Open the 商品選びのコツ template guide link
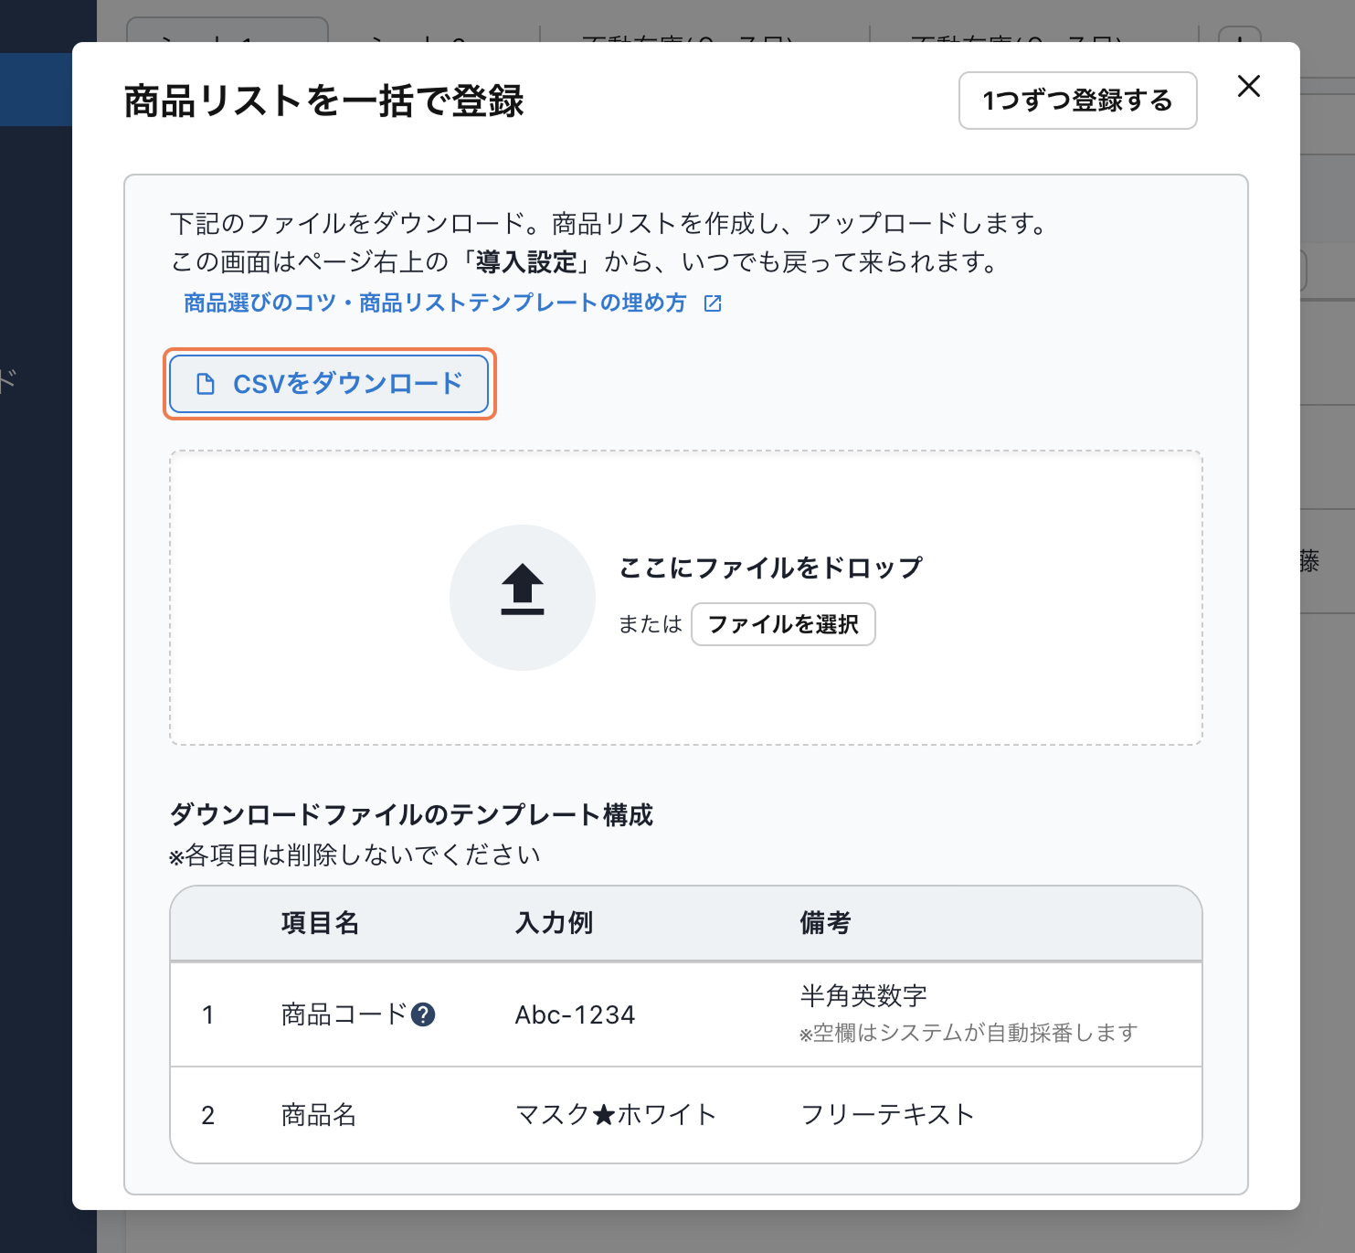 click(435, 303)
